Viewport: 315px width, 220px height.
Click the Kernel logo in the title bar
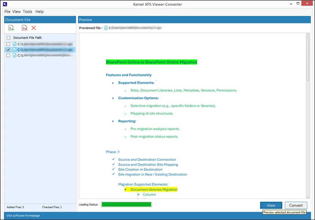4,4
